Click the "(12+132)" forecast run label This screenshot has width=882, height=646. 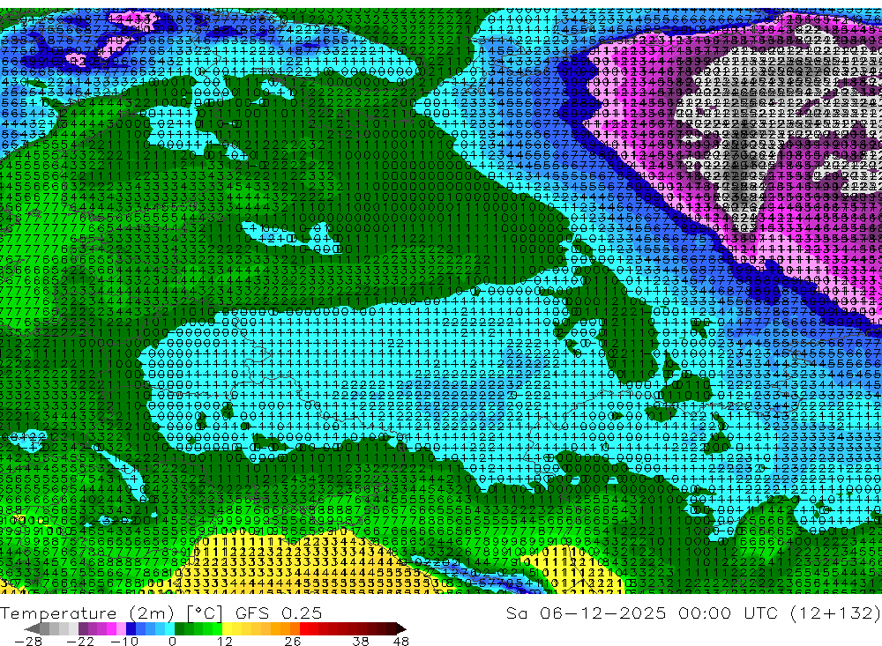click(835, 613)
